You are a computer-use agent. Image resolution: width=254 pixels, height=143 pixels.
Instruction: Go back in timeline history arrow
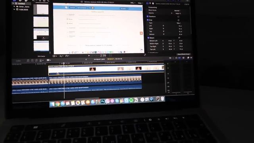[x=86, y=60]
